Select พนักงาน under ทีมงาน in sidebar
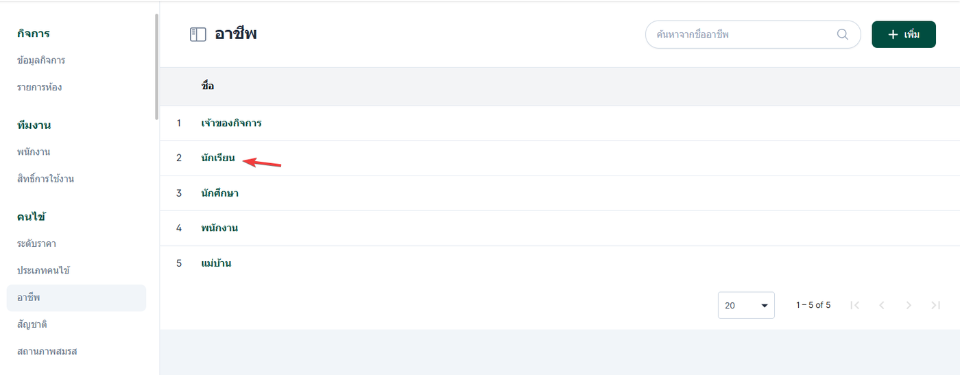 [34, 152]
